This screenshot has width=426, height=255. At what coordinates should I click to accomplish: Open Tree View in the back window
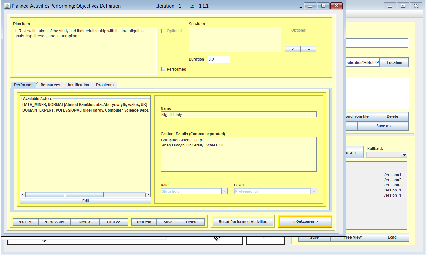[353, 237]
